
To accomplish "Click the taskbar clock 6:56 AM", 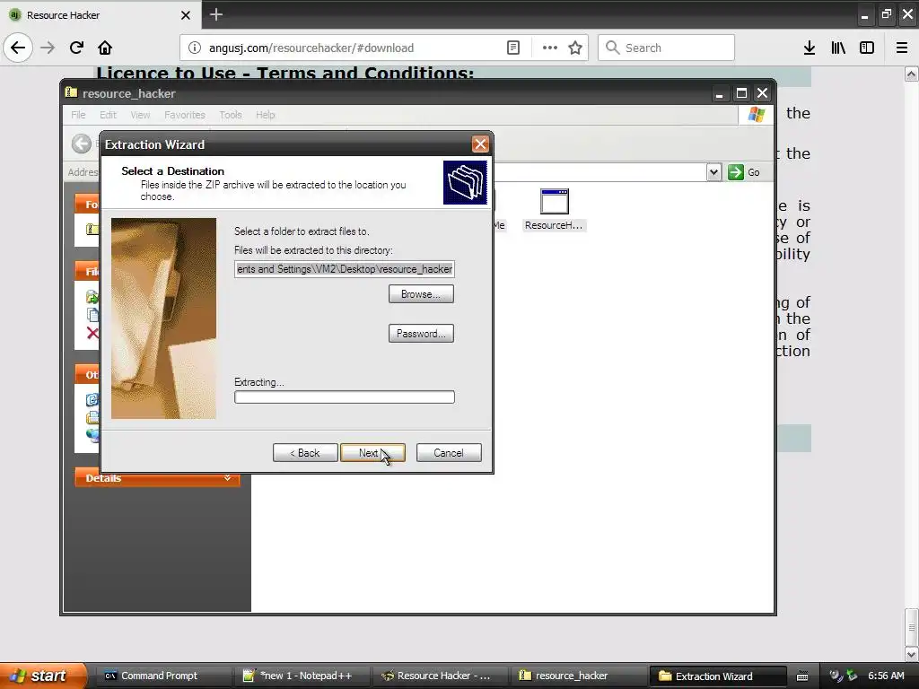I will click(x=886, y=676).
